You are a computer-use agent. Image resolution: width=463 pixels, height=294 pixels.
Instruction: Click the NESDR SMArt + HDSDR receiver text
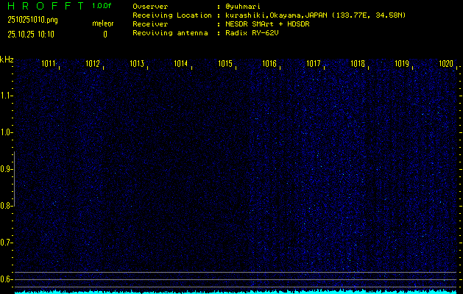point(271,24)
